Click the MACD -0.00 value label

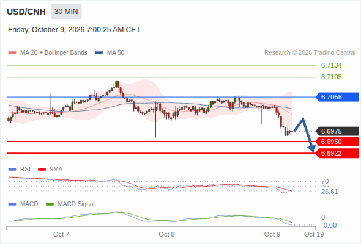[x=329, y=225]
